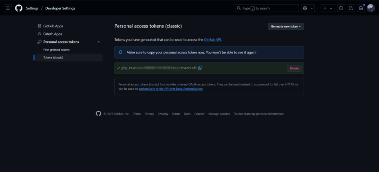Screen dimensions: 379x172
Task: Focus the 'Type / to search' field
Action: [x=267, y=8]
